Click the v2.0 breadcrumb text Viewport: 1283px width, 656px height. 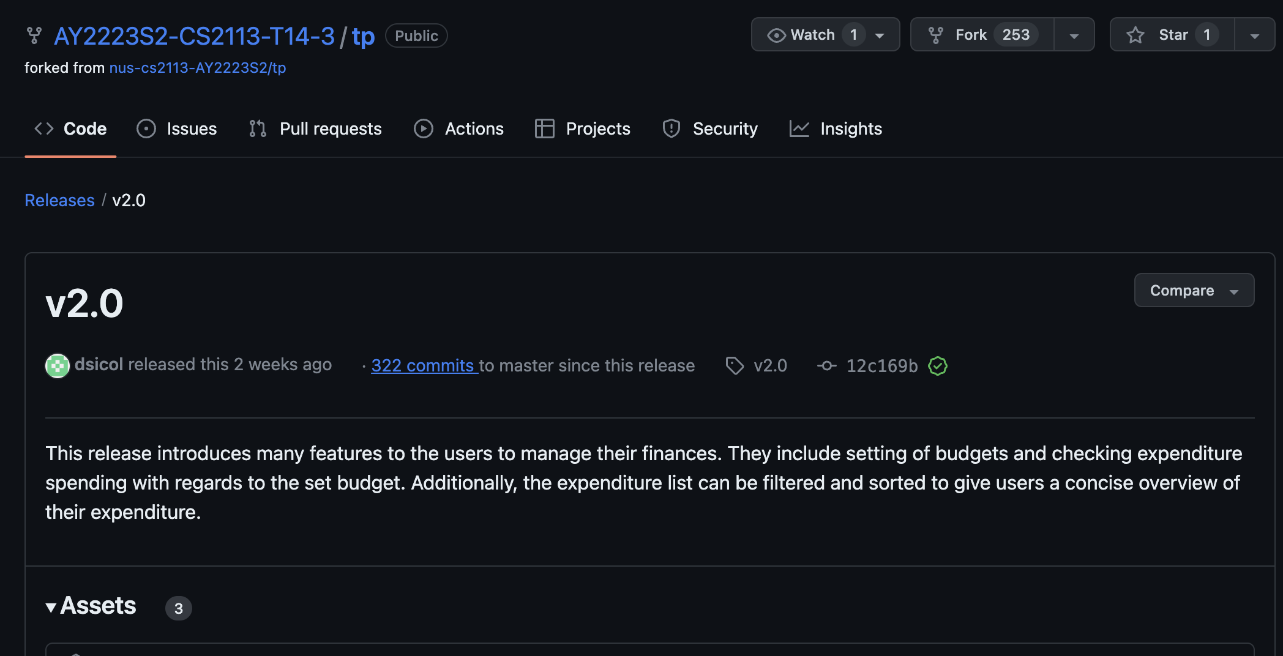coord(129,200)
